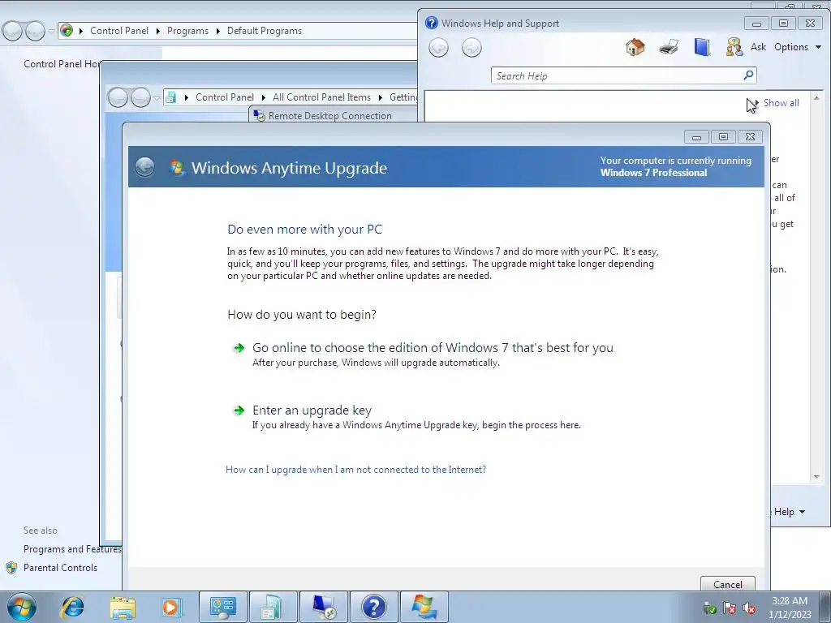Screen dimensions: 831x623
Task: Switch to Help and Support taskbar button
Action: pos(374,607)
